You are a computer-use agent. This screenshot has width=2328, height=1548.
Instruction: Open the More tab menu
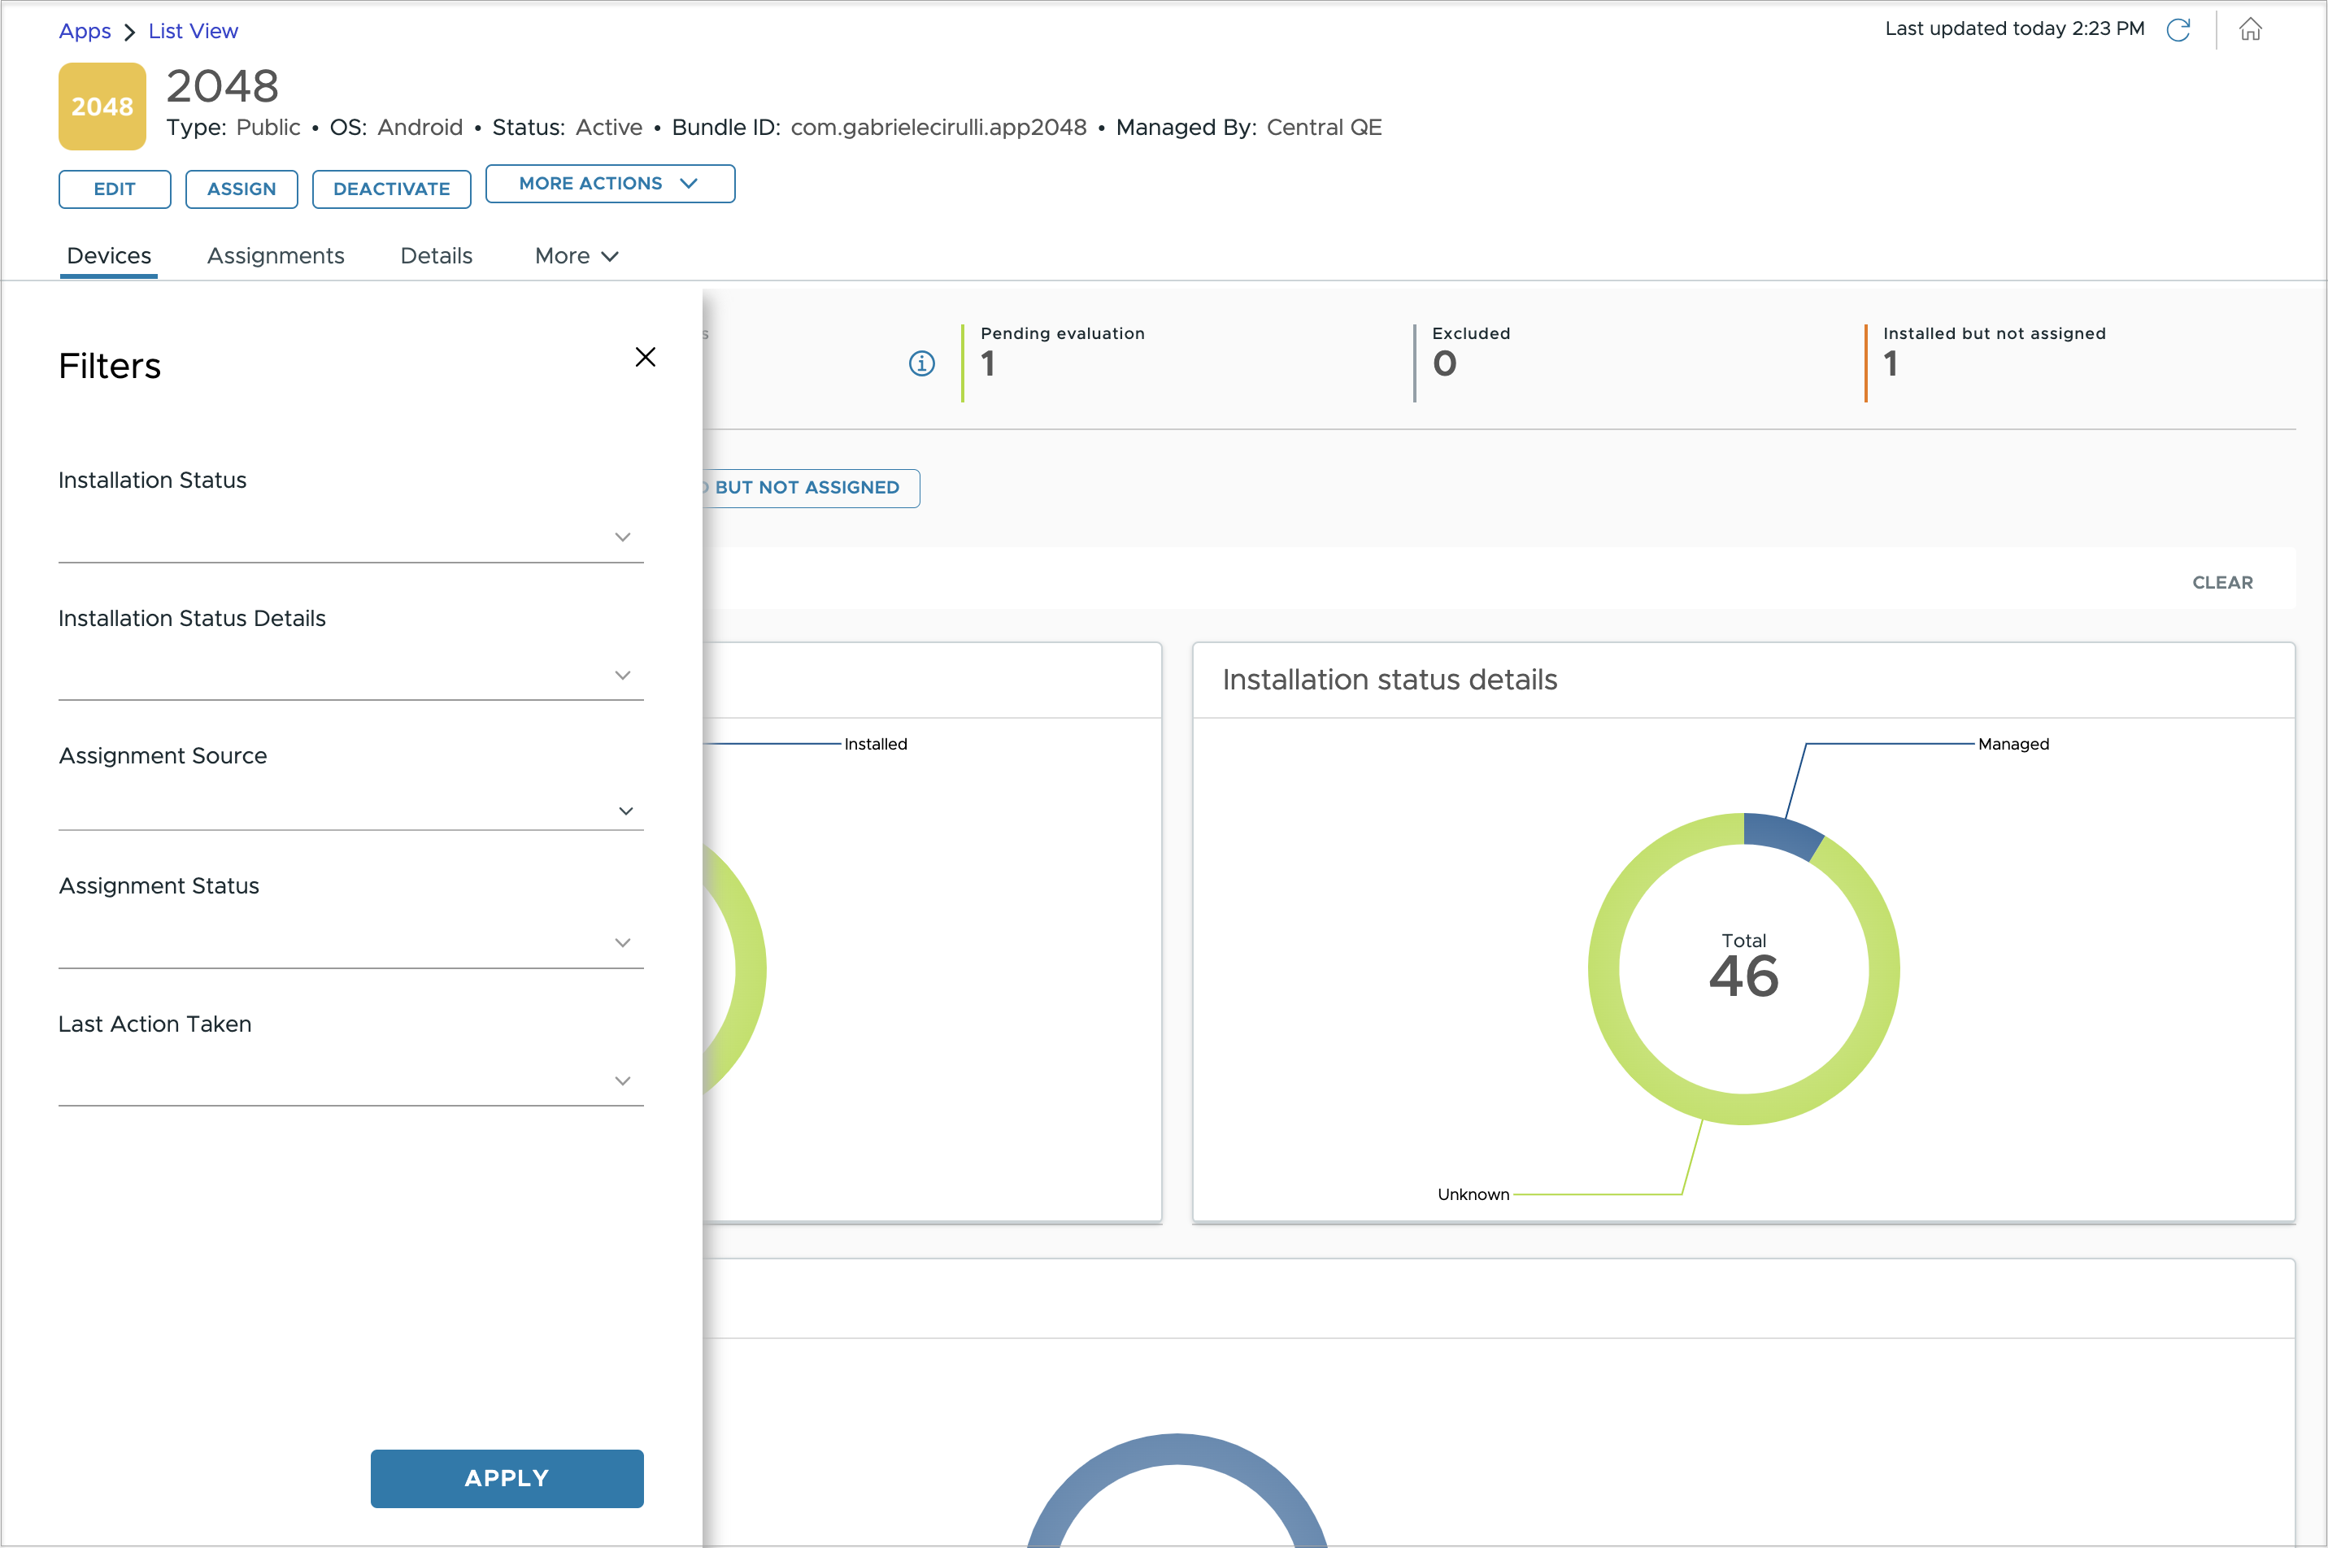(577, 257)
